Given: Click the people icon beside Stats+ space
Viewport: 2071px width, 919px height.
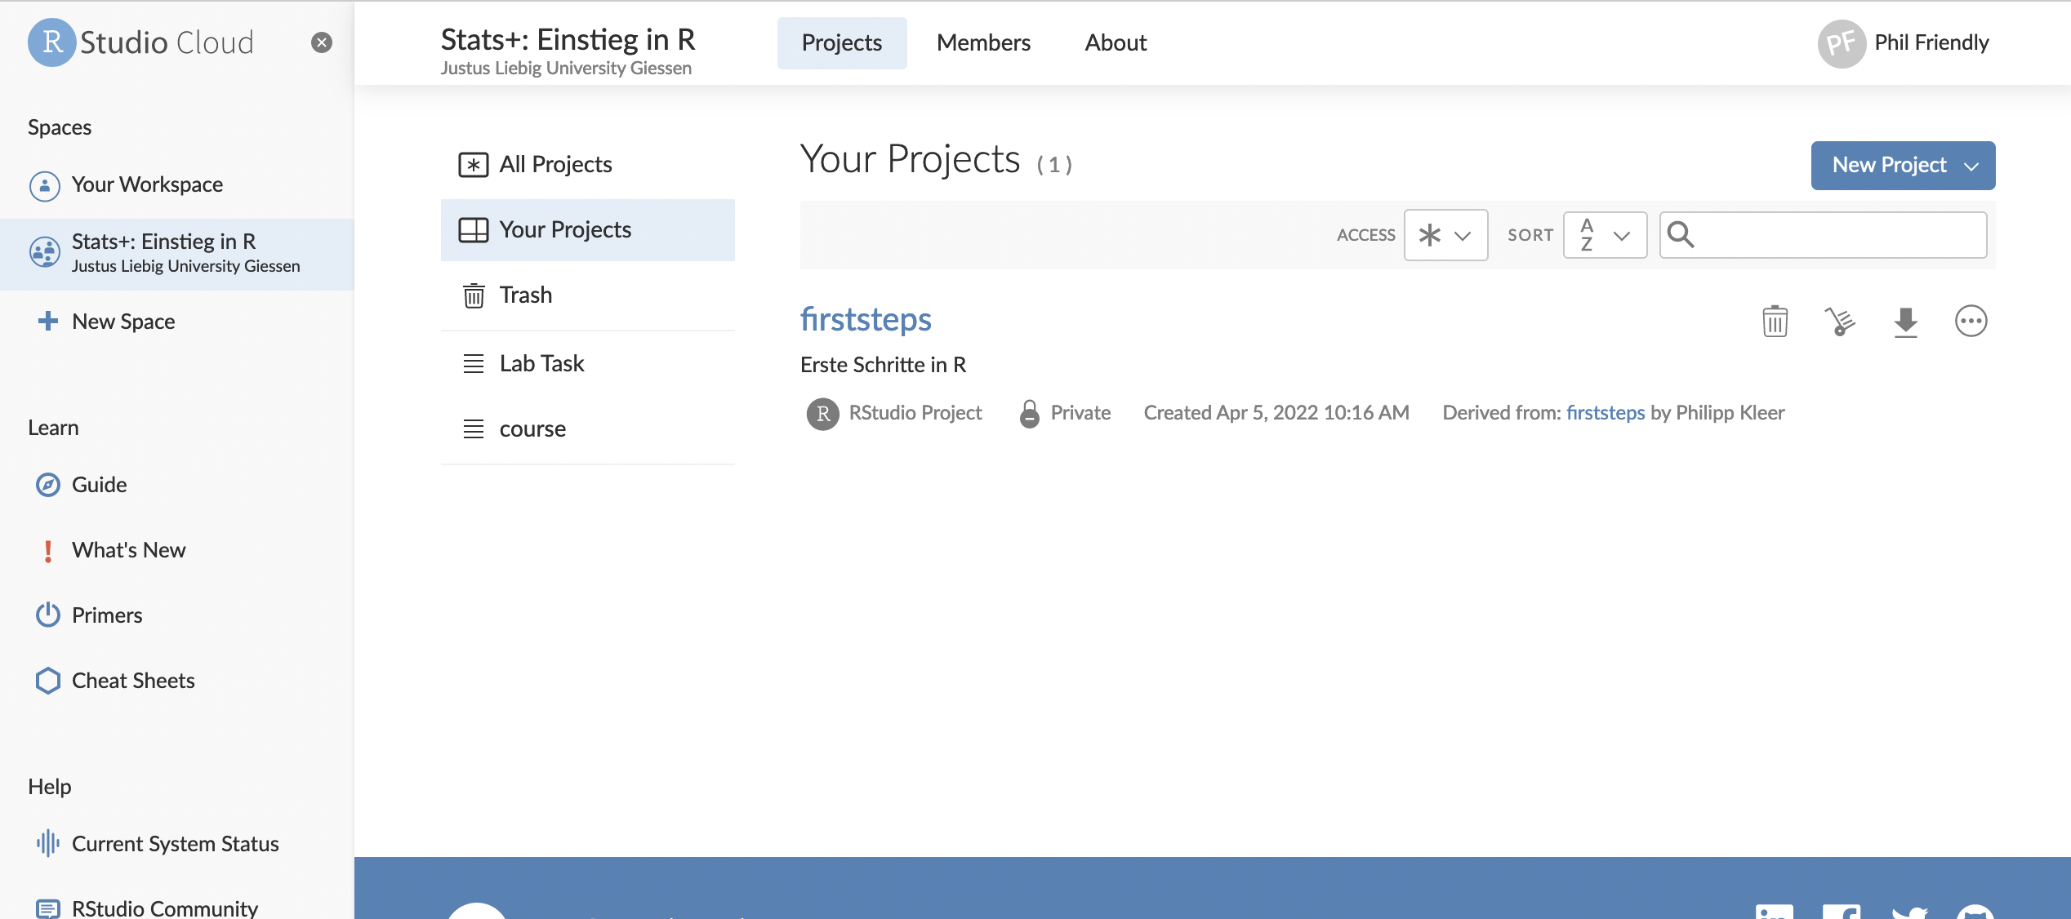Looking at the screenshot, I should tap(44, 252).
